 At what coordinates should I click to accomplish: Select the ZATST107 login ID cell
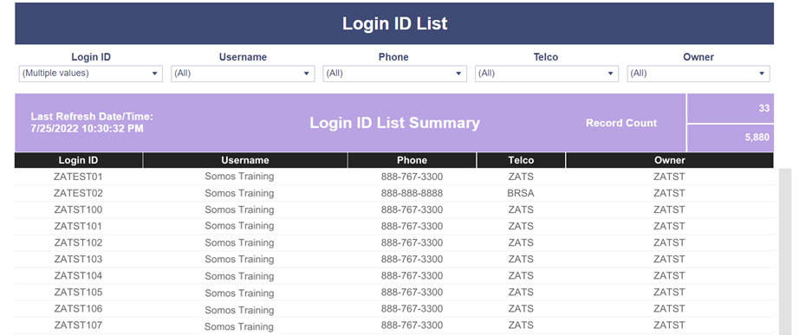tap(79, 325)
